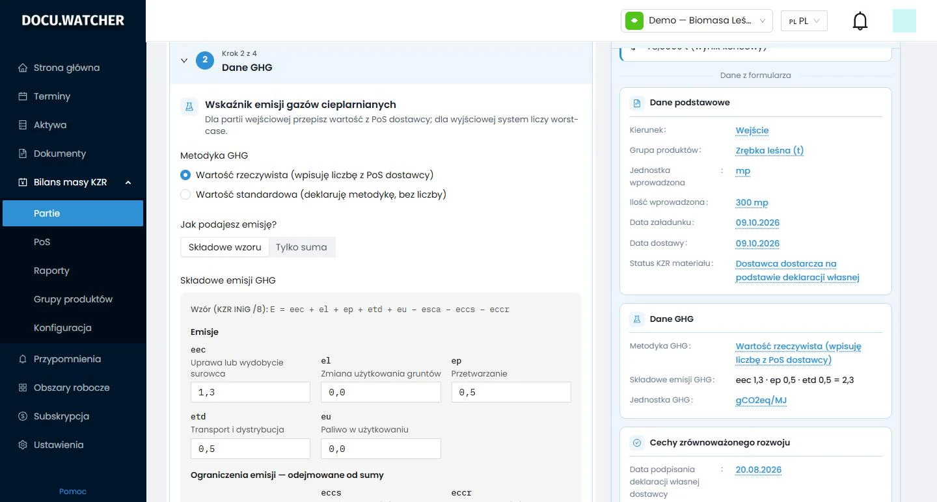Click the Cechy zrównoważonego rozwoju check icon

click(x=637, y=443)
